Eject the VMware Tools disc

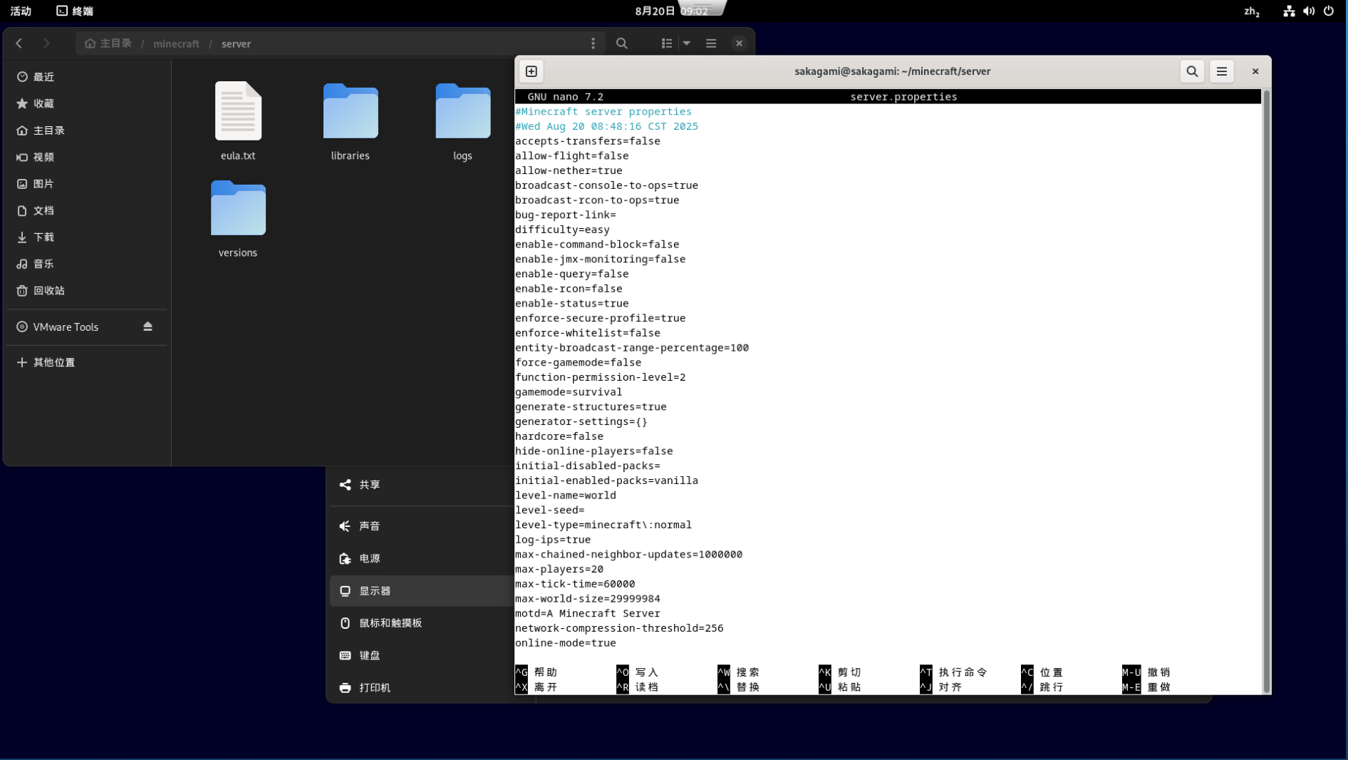point(147,327)
